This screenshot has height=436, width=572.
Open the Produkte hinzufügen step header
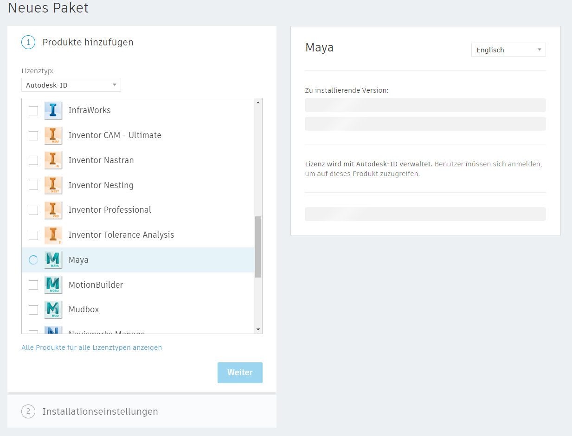(x=88, y=43)
